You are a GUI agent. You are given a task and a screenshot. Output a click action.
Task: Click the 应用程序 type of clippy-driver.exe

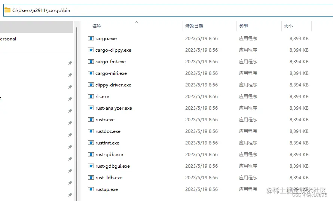click(248, 85)
